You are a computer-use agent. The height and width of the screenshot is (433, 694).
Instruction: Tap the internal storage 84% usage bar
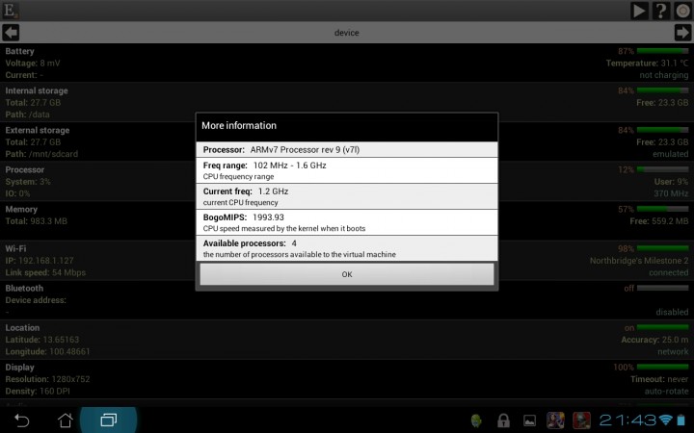[x=662, y=90]
